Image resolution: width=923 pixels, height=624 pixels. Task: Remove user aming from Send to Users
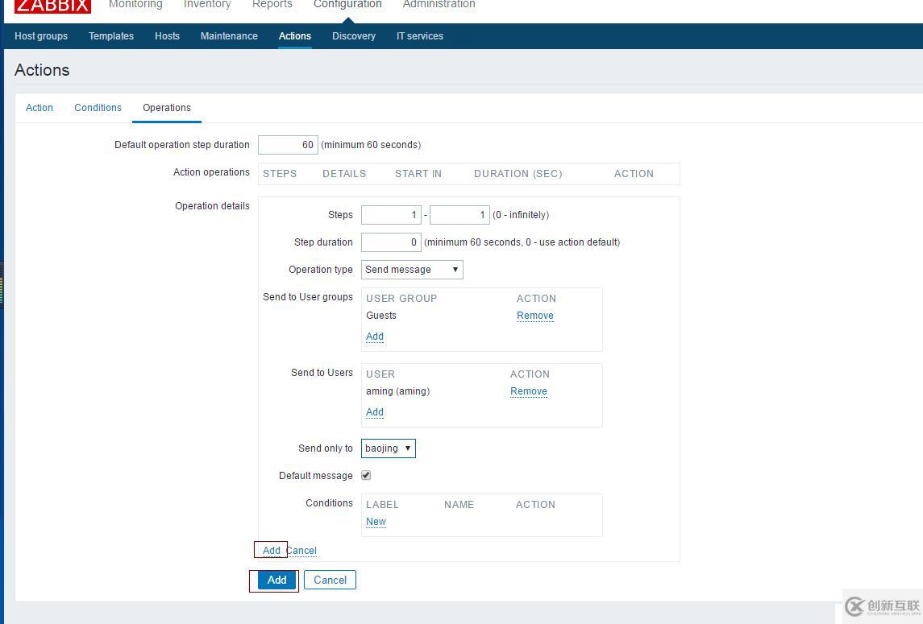[x=528, y=391]
